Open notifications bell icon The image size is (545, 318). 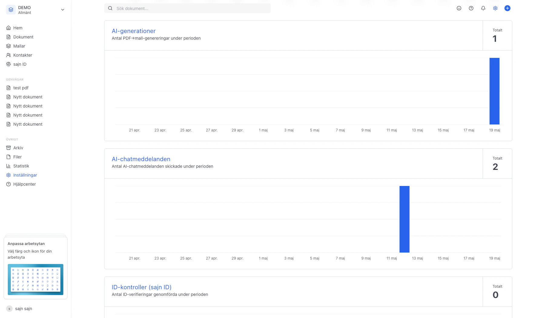pos(483,8)
